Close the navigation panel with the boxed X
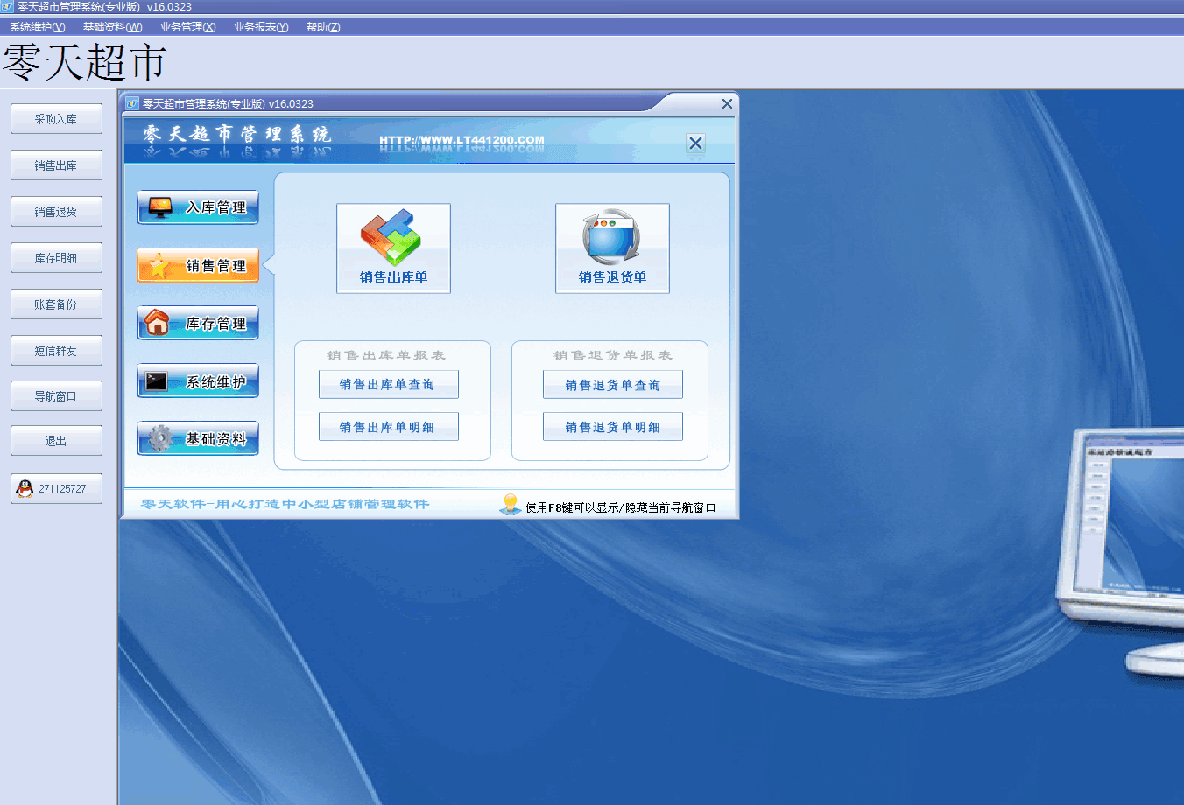This screenshot has height=805, width=1184. pos(695,143)
